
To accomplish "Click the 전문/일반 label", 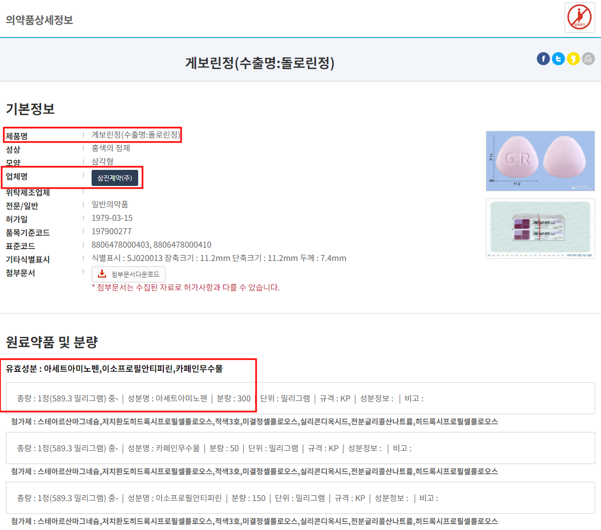I will point(22,206).
